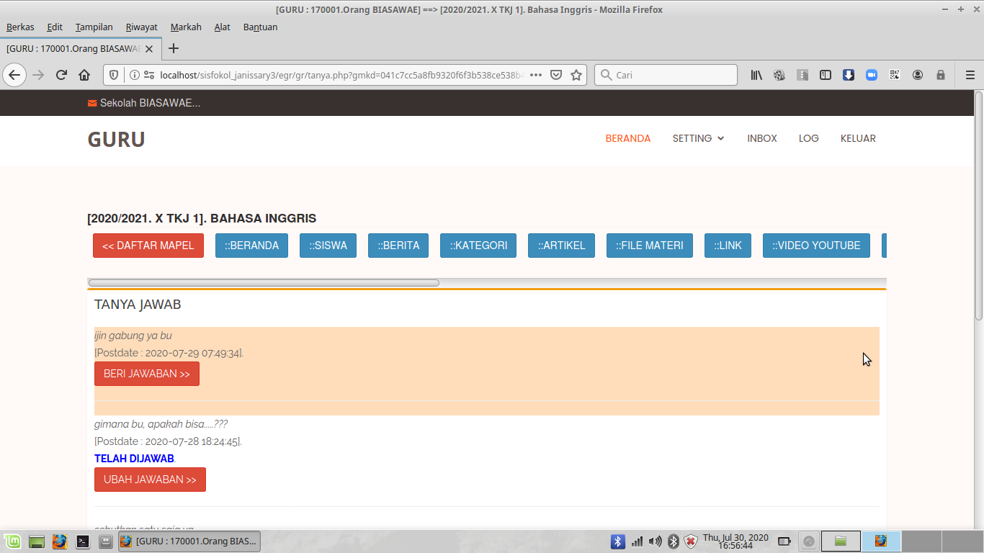Open the Alat menu

pyautogui.click(x=222, y=27)
